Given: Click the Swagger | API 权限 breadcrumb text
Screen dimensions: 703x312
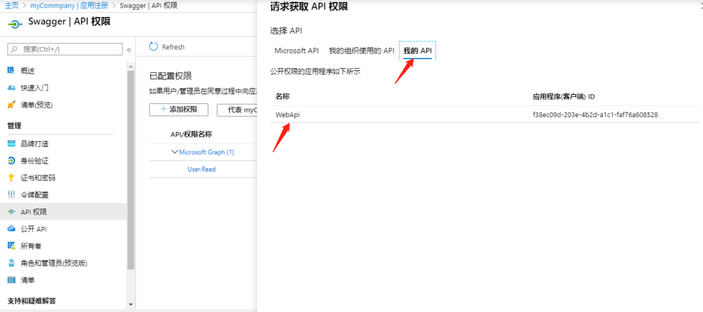Looking at the screenshot, I should pyautogui.click(x=149, y=5).
